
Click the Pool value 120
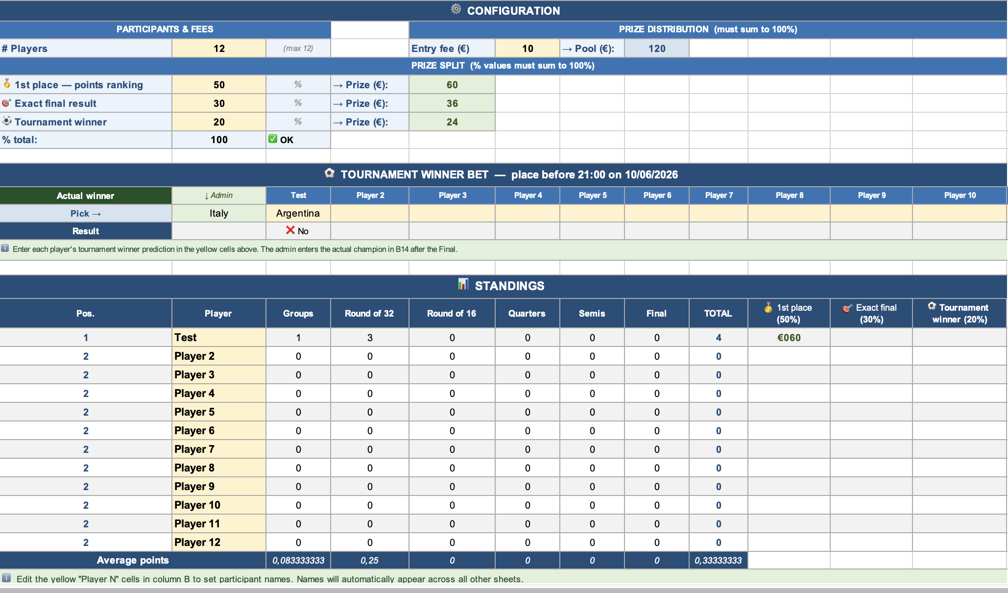(x=657, y=49)
